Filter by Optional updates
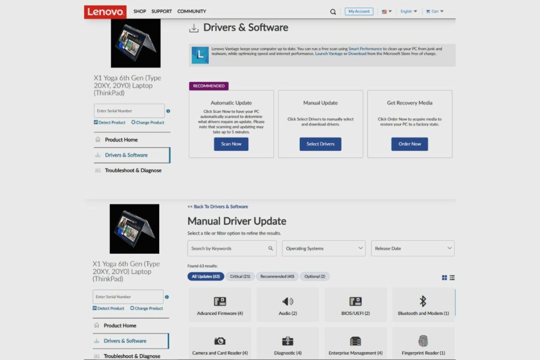The height and width of the screenshot is (360, 540). 314,276
